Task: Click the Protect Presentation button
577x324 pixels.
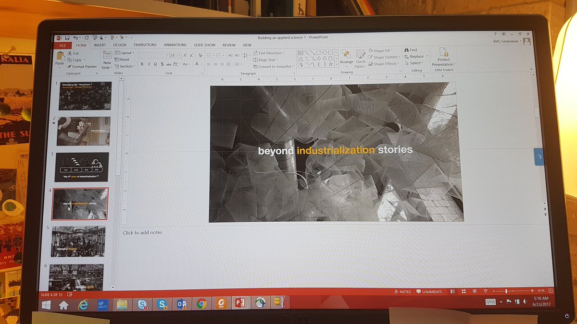Action: coord(443,58)
